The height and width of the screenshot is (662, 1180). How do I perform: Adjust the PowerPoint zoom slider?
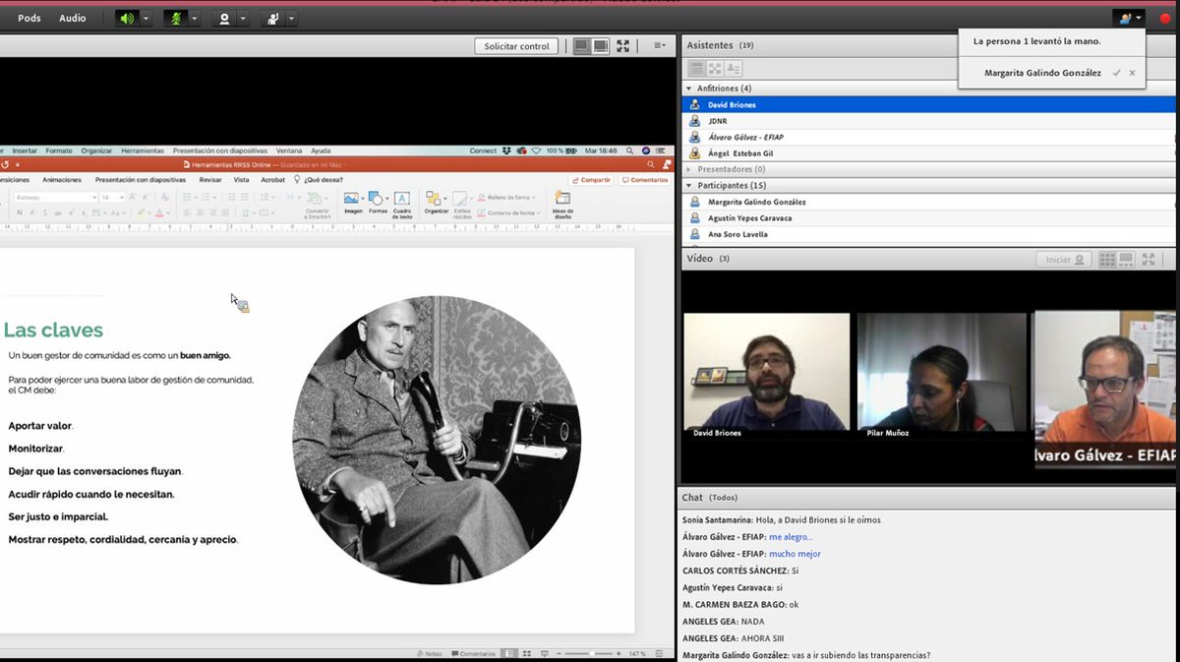pos(590,653)
